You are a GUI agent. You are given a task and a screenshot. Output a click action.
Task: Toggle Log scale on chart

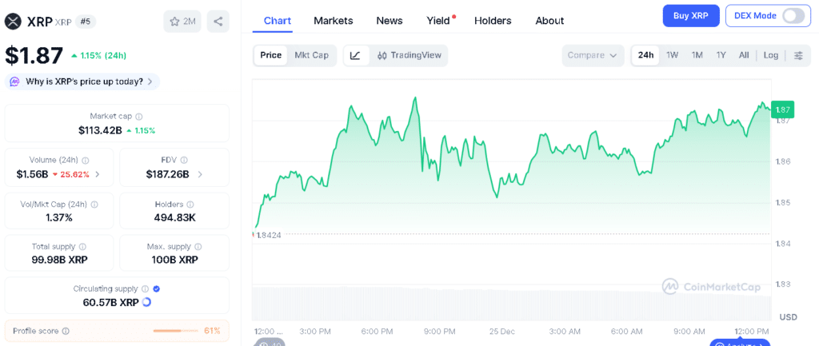tap(770, 55)
